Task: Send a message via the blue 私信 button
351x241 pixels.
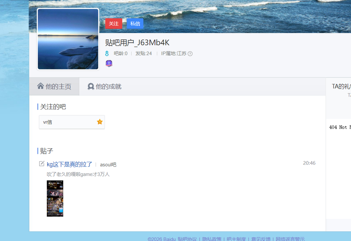Action: [x=135, y=24]
